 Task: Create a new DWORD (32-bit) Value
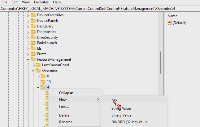[x=134, y=122]
